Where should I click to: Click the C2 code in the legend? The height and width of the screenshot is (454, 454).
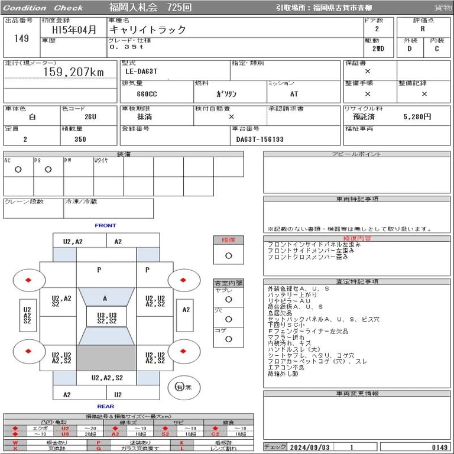point(215,434)
